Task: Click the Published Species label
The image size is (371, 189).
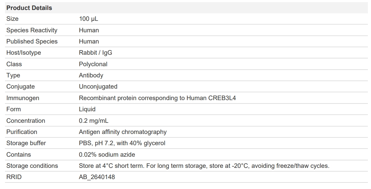Action: coord(32,41)
